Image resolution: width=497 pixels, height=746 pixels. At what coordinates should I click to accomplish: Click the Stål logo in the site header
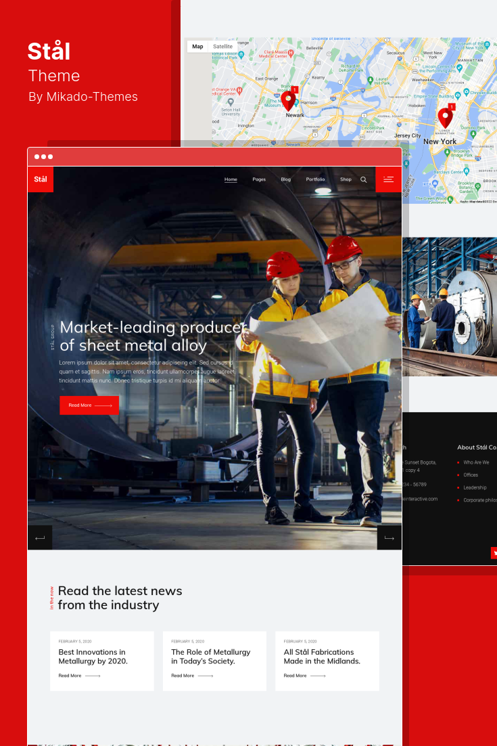point(41,179)
